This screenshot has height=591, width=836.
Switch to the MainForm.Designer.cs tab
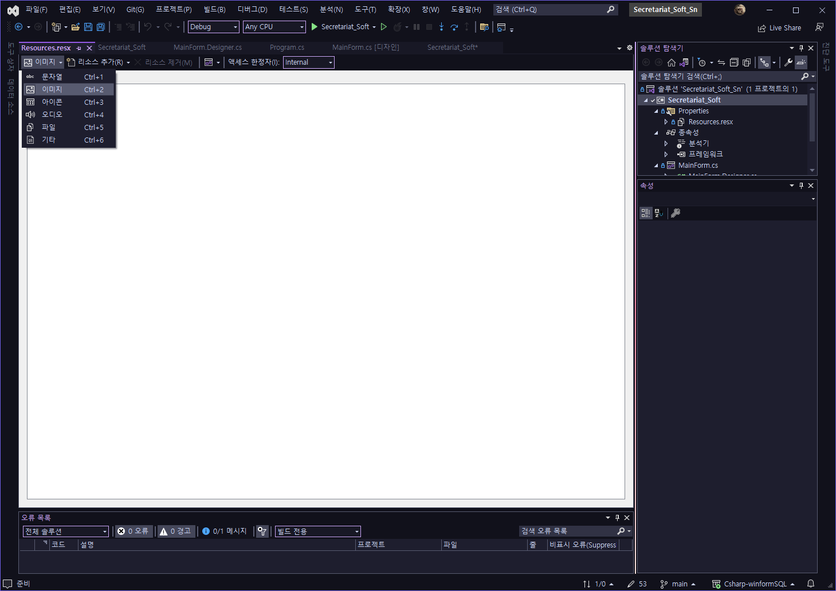click(207, 48)
